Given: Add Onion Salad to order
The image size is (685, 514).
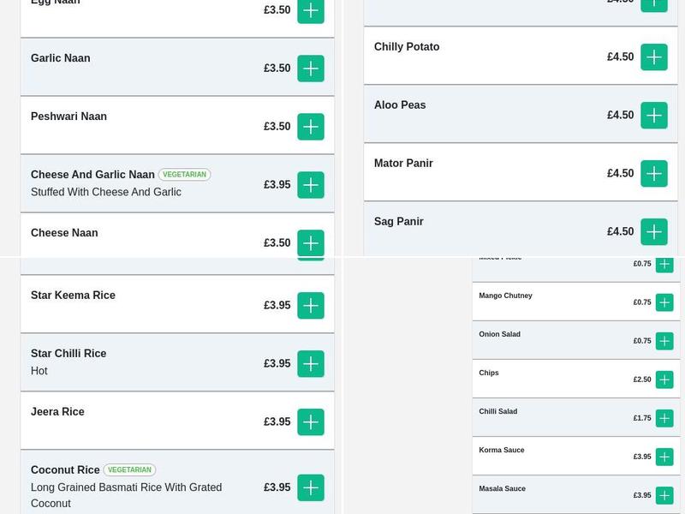Looking at the screenshot, I should coord(664,341).
